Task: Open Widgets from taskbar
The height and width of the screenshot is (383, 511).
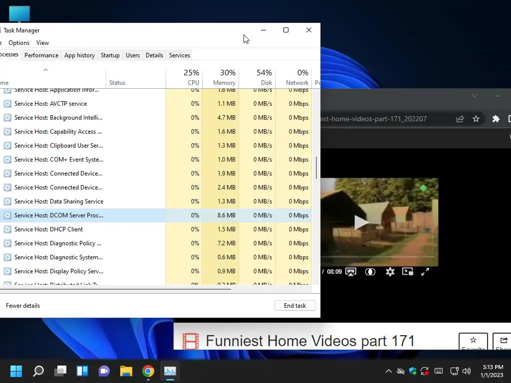Action: pyautogui.click(x=82, y=371)
